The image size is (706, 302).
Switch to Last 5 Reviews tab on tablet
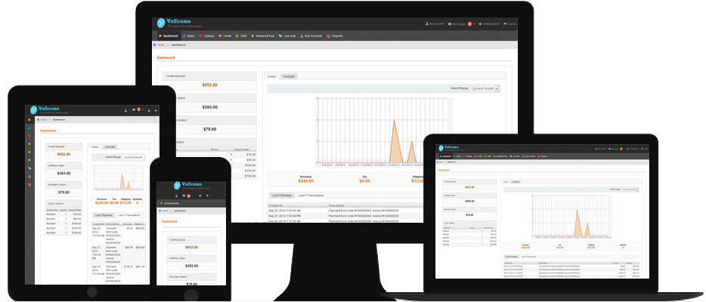tap(103, 215)
